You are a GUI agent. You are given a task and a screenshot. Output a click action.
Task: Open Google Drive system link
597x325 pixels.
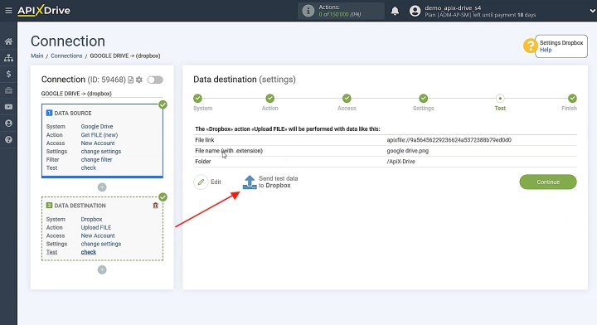pos(97,126)
